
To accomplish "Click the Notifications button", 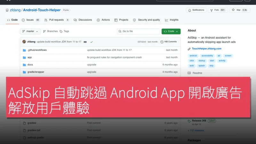I will pos(196,10).
